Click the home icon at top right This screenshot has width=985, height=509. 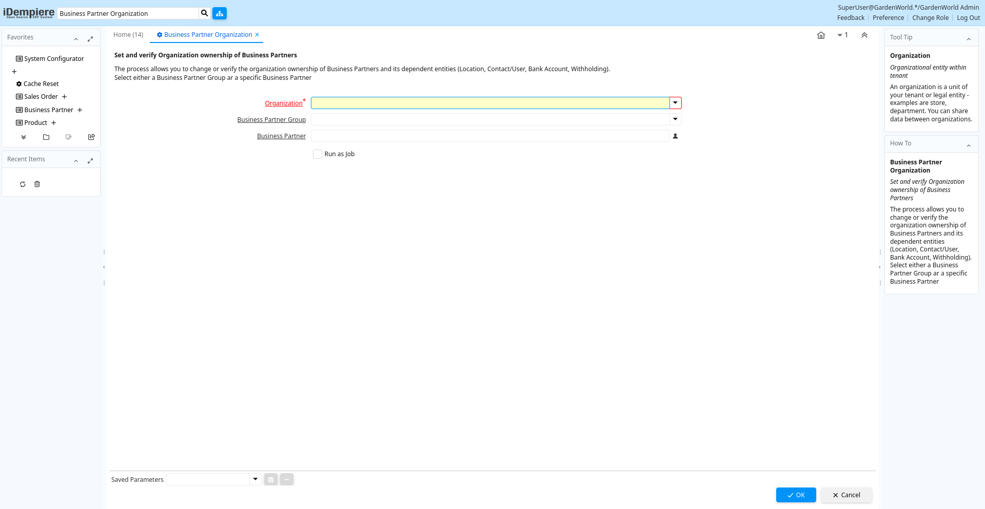pyautogui.click(x=821, y=35)
